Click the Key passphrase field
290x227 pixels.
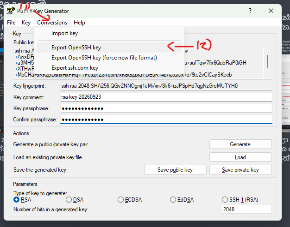point(166,108)
